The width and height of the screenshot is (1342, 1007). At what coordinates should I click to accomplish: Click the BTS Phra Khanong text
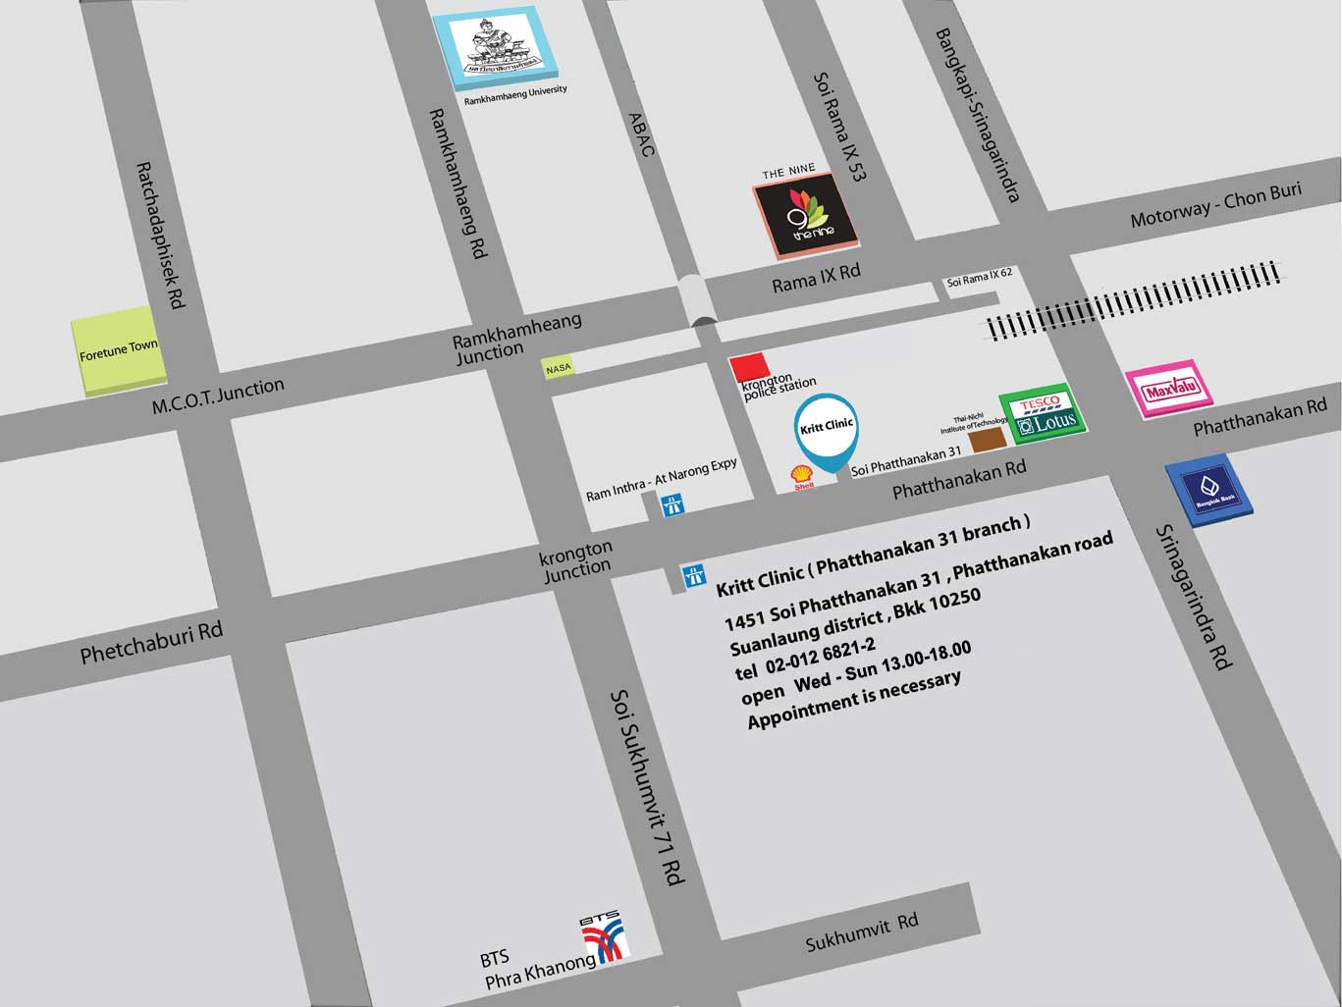[x=538, y=968]
